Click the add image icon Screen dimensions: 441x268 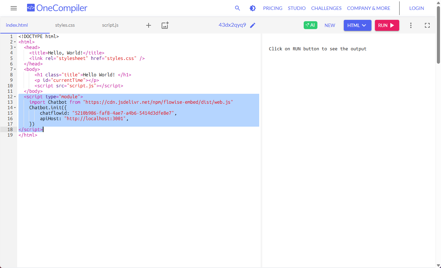(165, 25)
